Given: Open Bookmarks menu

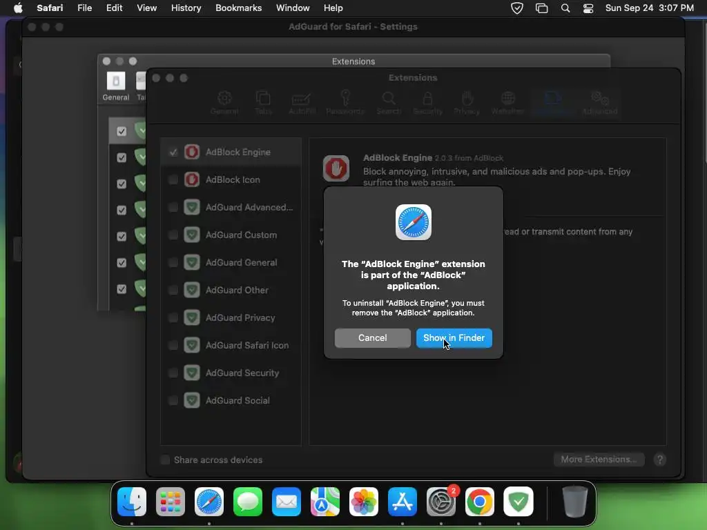Looking at the screenshot, I should click(238, 8).
